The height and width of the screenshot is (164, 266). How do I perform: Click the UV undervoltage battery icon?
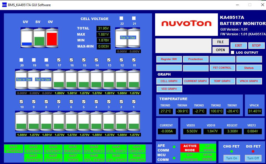pos(27,38)
